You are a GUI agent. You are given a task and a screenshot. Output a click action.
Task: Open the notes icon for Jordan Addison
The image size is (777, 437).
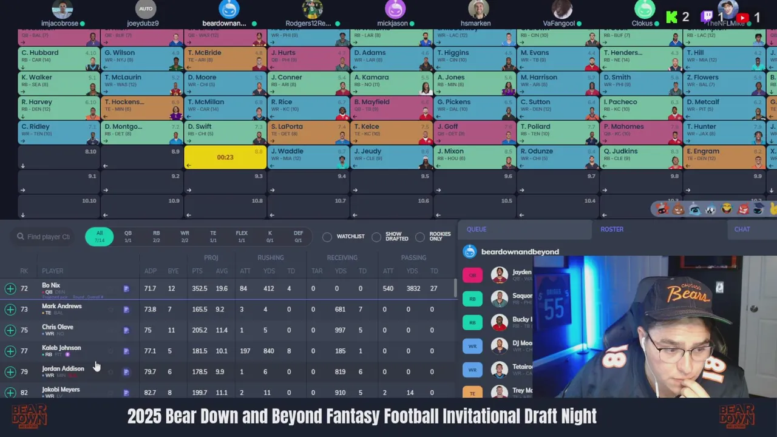126,372
